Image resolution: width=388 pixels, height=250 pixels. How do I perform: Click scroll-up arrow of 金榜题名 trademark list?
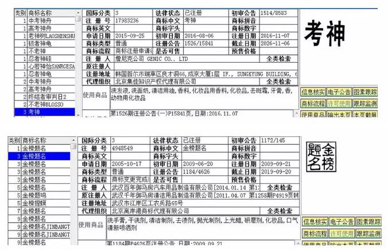pyautogui.click(x=73, y=140)
